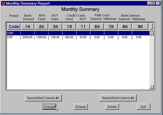This screenshot has height=115, width=163.
Task: Click the Code column header button
Action: coord(14,27)
